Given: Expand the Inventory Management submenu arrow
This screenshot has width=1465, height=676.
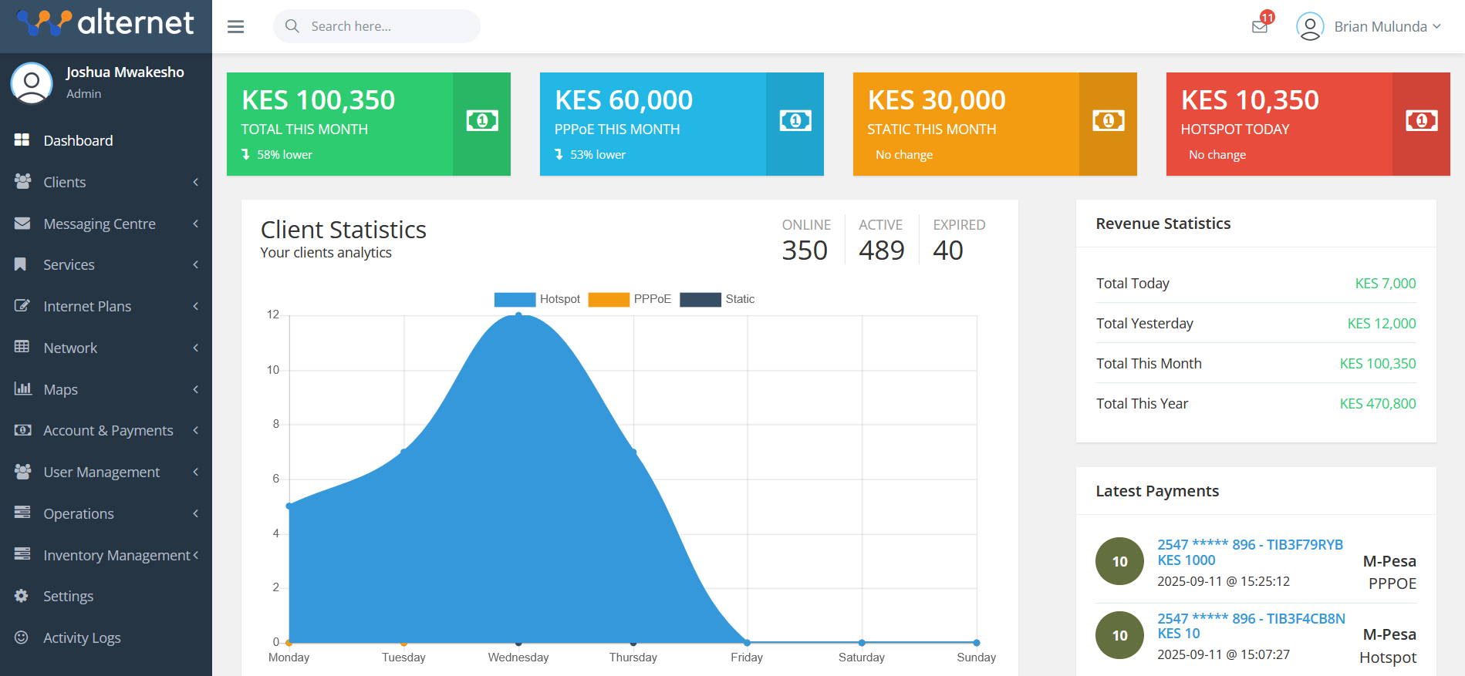Looking at the screenshot, I should 196,555.
